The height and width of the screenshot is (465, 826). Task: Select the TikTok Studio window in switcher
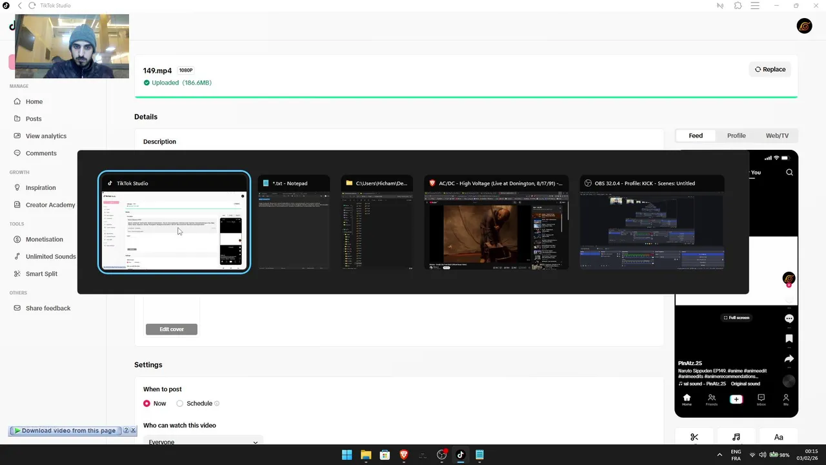click(174, 222)
